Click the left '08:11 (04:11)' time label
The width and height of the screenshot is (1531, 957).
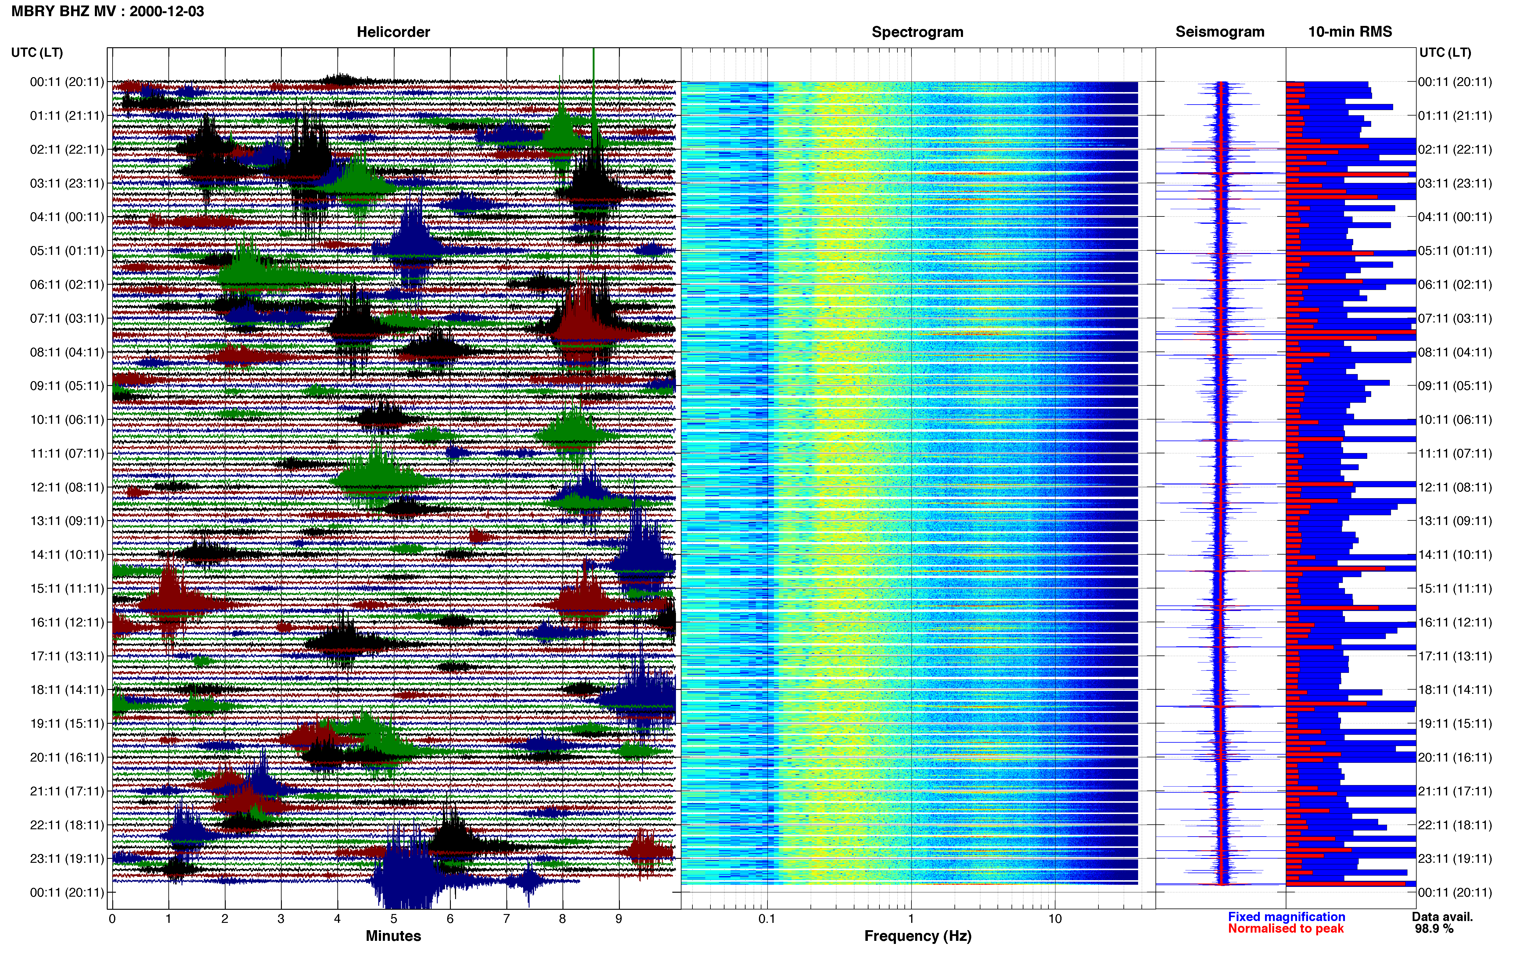pos(67,352)
